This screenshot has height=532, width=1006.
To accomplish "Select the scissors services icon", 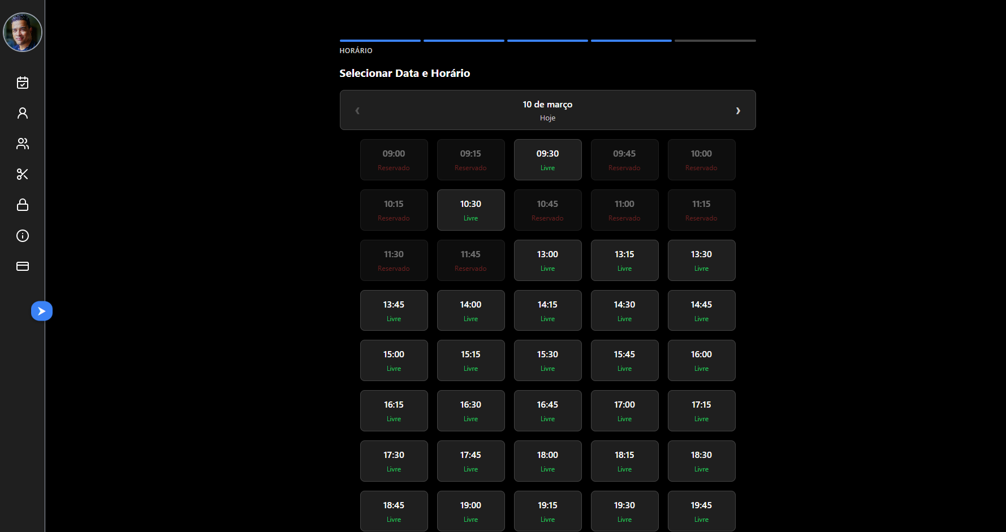I will pyautogui.click(x=23, y=174).
